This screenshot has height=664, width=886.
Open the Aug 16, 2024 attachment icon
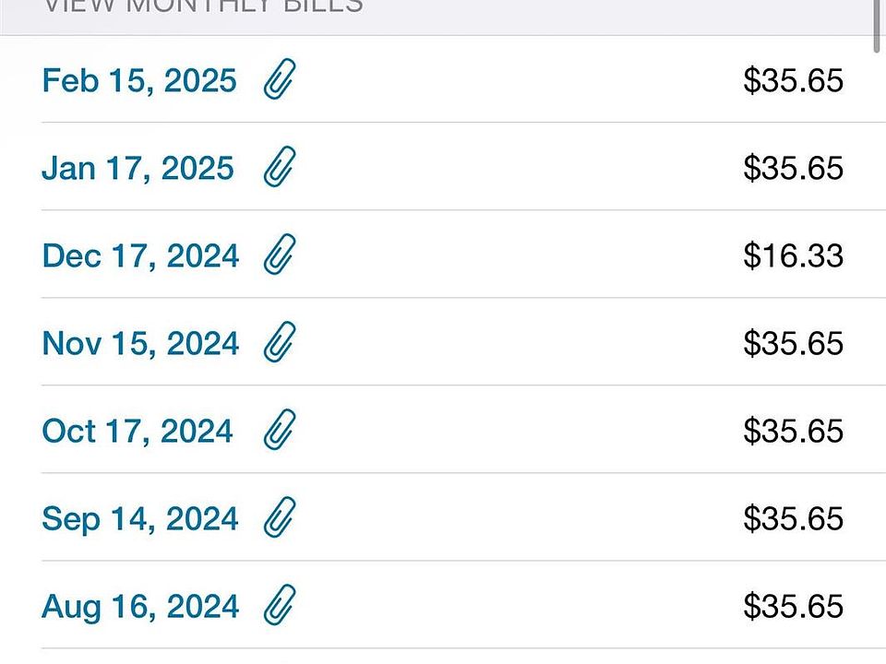(279, 606)
